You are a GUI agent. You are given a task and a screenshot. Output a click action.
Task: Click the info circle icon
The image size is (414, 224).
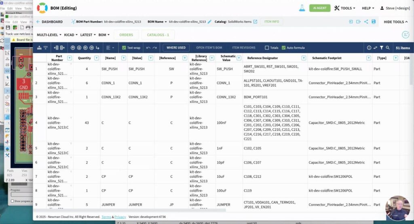coord(369,48)
